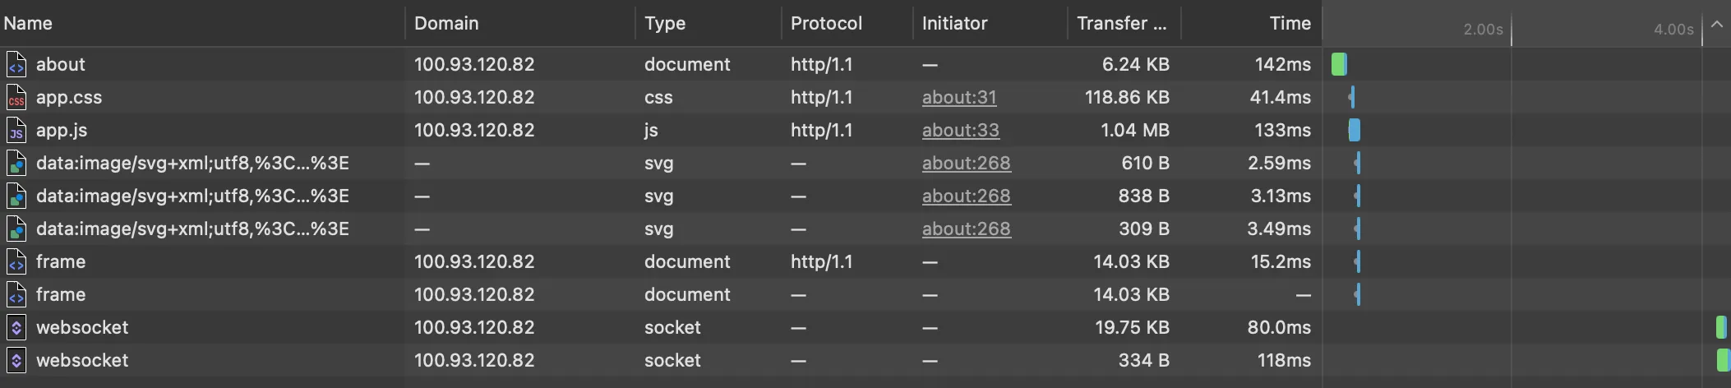The width and height of the screenshot is (1731, 388).
Task: Sort requests by the Protocol column header
Action: 826,23
